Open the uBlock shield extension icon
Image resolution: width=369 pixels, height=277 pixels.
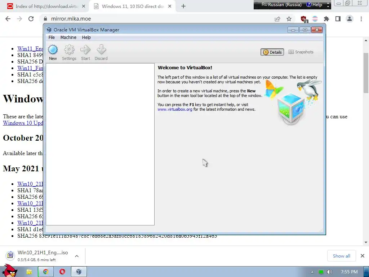point(303,19)
